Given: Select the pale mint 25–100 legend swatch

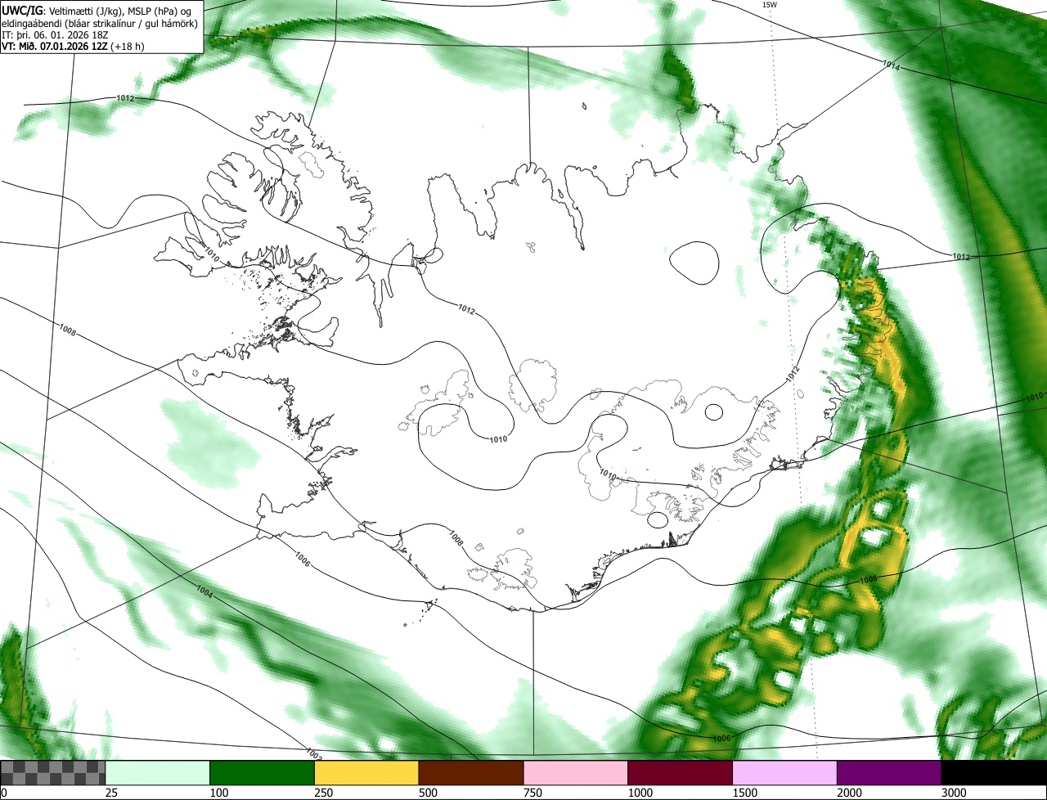Looking at the screenshot, I should [x=158, y=773].
